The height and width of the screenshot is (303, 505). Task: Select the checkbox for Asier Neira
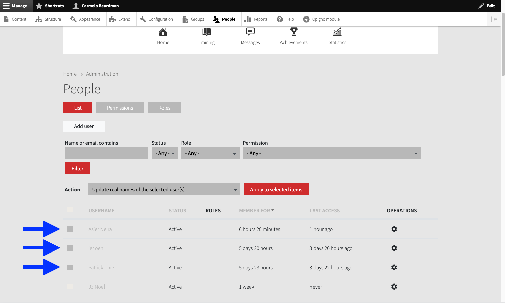click(x=70, y=229)
